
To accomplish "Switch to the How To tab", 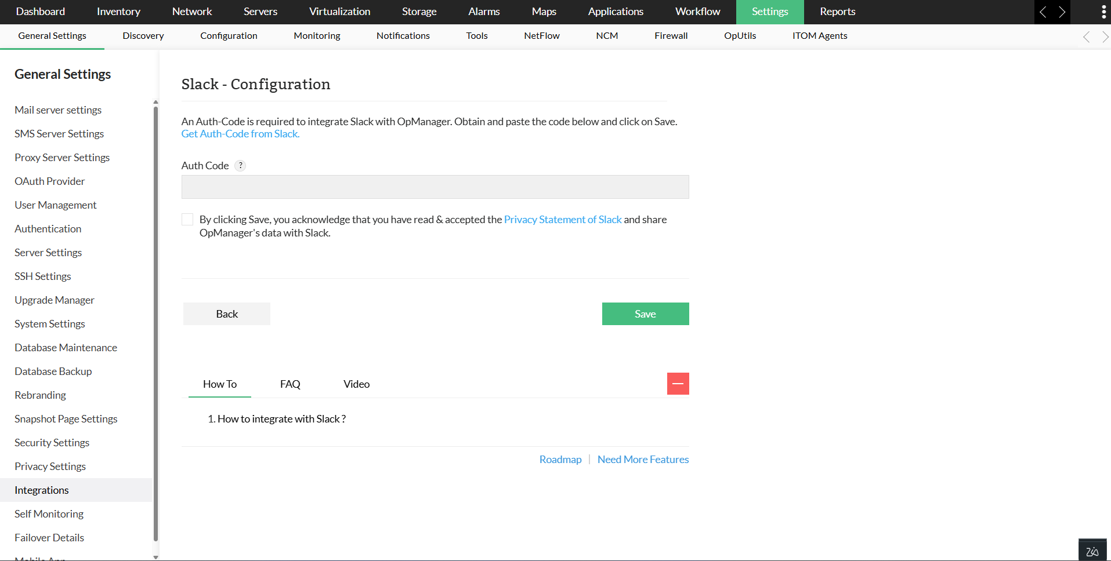I will (220, 384).
